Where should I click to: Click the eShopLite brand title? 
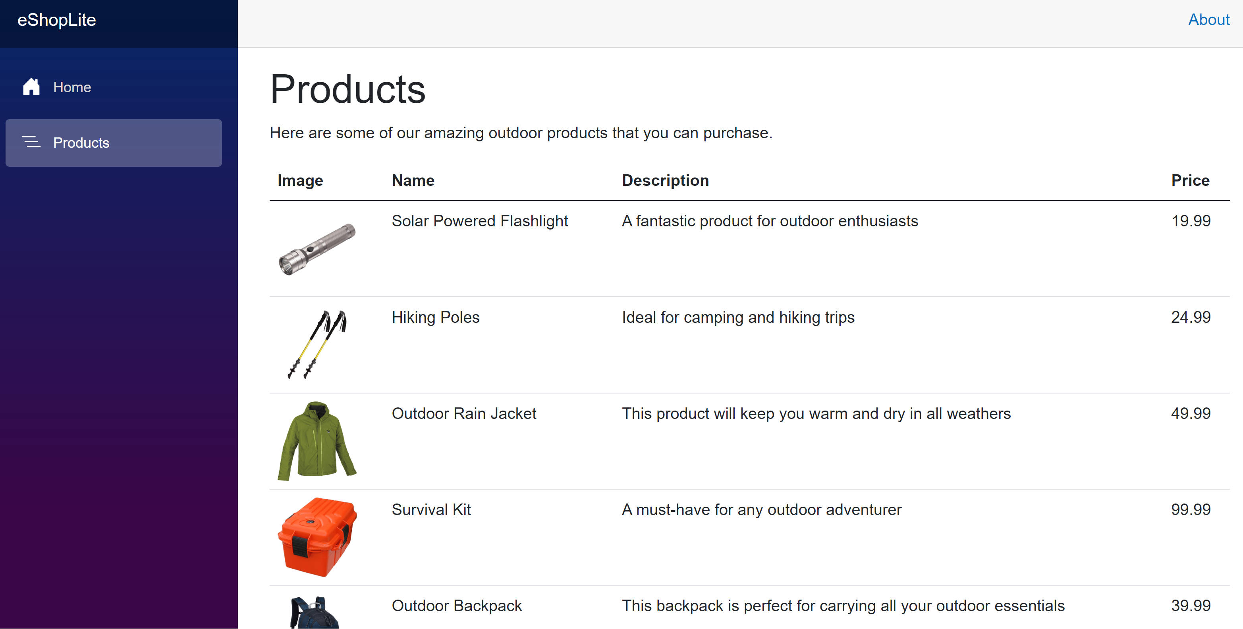click(57, 20)
